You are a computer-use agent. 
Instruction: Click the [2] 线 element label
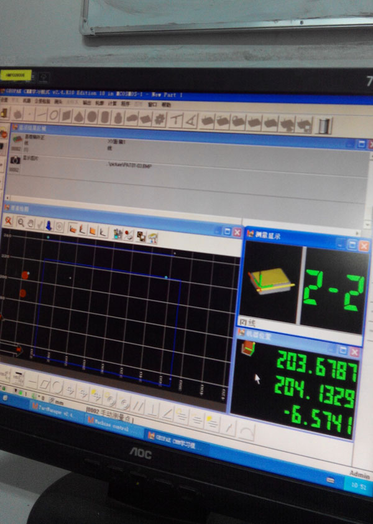[247, 322]
